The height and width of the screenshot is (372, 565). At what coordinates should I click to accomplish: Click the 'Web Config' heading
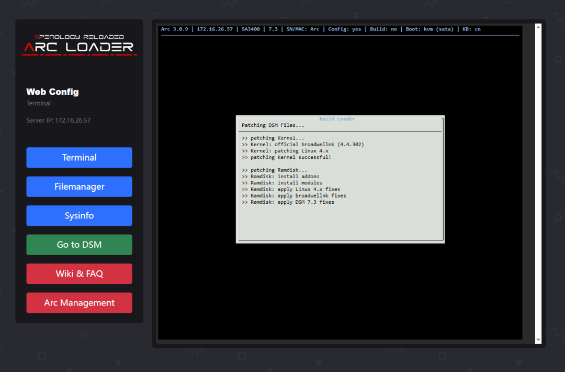click(53, 92)
